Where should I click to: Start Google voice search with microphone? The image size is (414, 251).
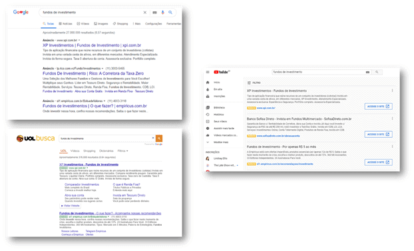point(162,13)
